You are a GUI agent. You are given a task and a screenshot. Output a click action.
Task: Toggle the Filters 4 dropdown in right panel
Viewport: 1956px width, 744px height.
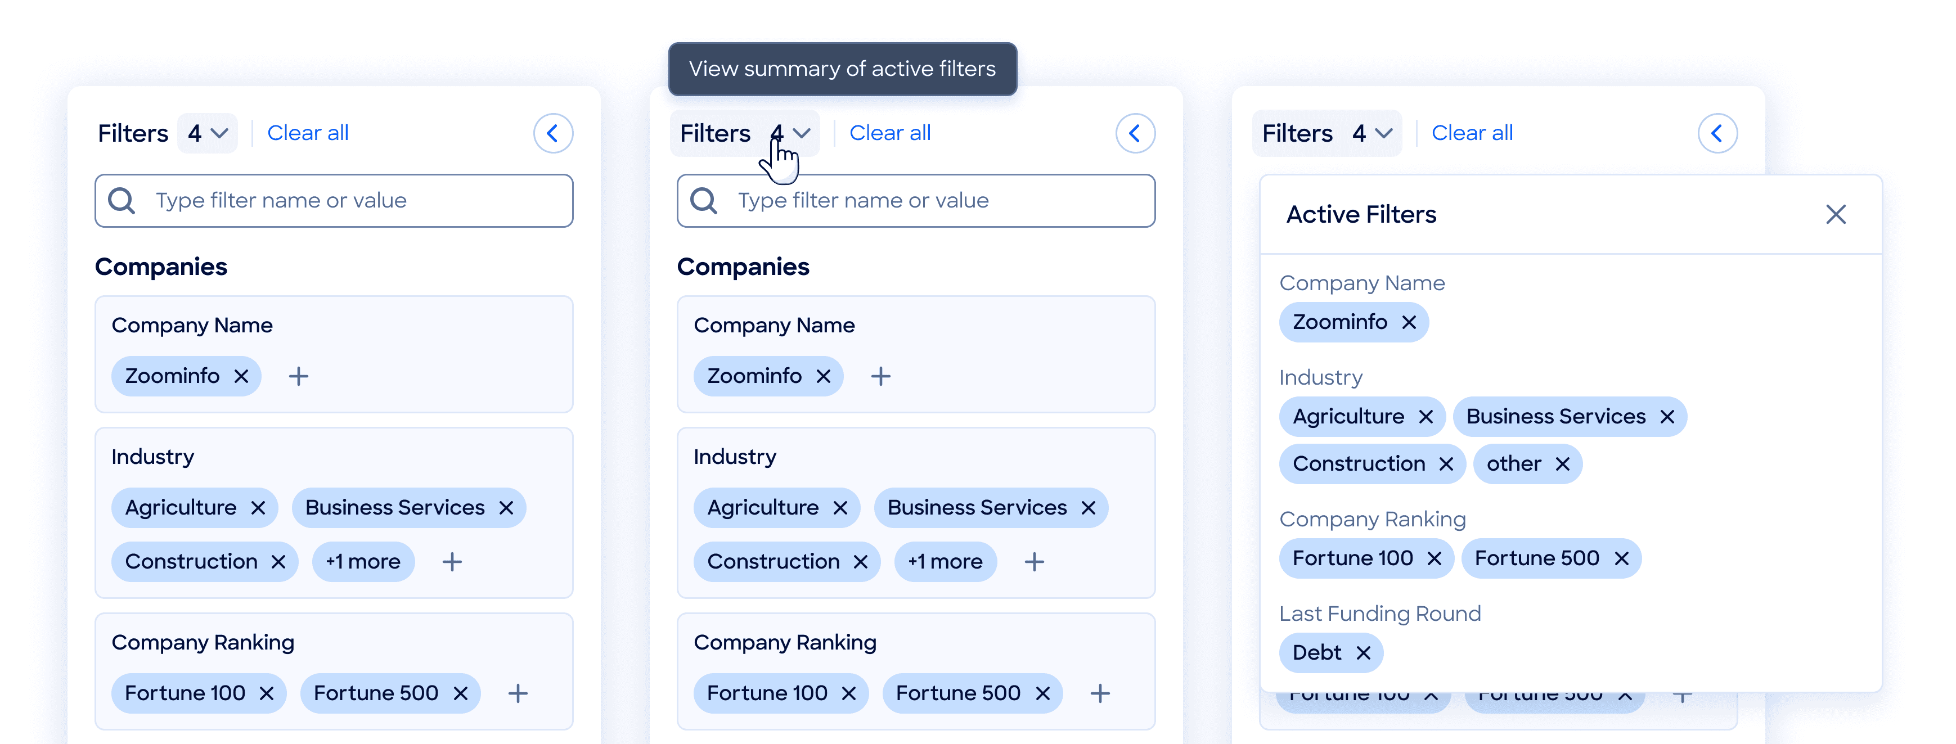pyautogui.click(x=1372, y=134)
